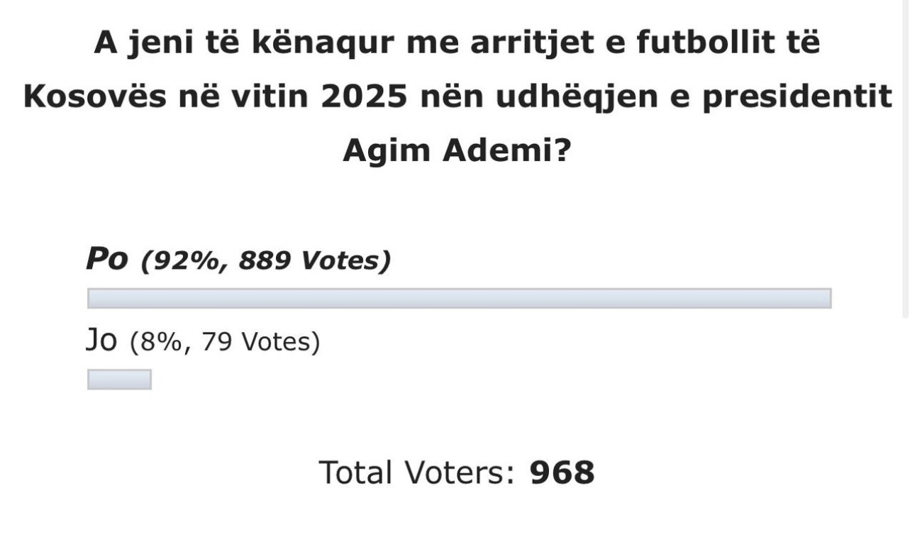Screen dimensions: 915x537
Task: Click "Agim Ademi?" in the poll question
Action: click(x=457, y=150)
